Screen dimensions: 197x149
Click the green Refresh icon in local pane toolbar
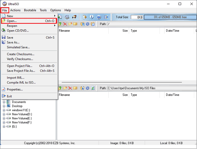tap(93, 88)
